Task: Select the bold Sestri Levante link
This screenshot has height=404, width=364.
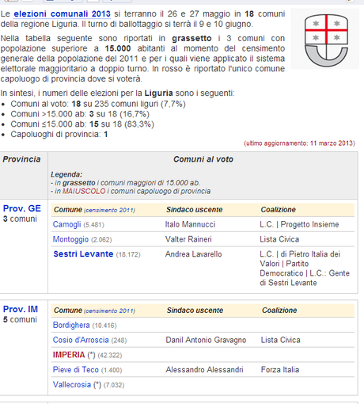Action: pos(83,253)
